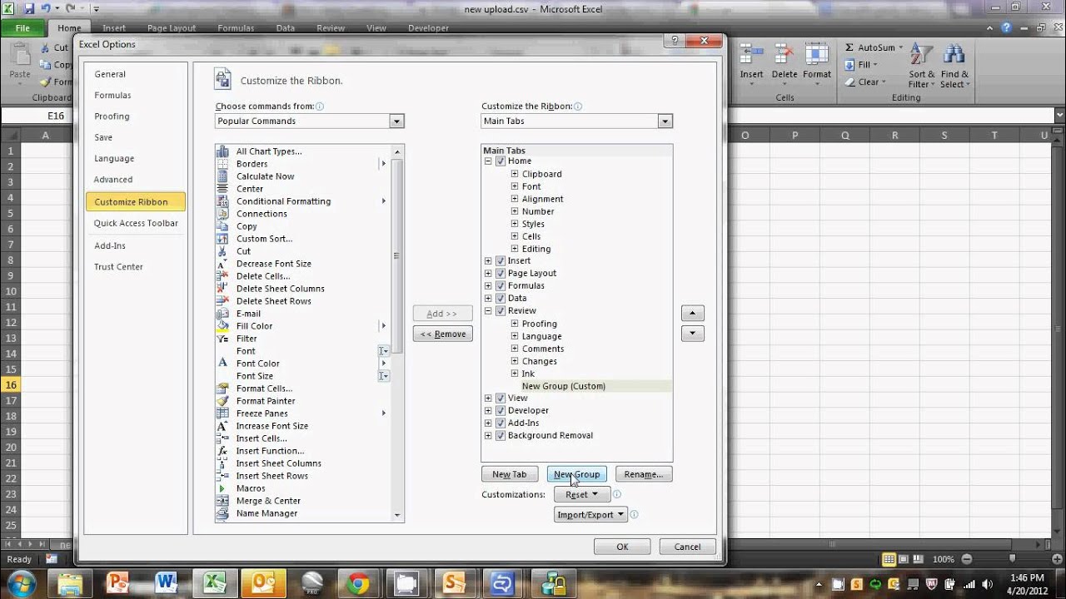This screenshot has height=599, width=1066.
Task: Click the Move Down arrow button
Action: tap(693, 334)
